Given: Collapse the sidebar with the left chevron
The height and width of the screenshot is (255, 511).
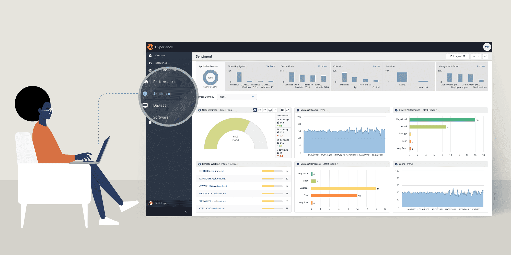Looking at the screenshot, I should pyautogui.click(x=186, y=212).
